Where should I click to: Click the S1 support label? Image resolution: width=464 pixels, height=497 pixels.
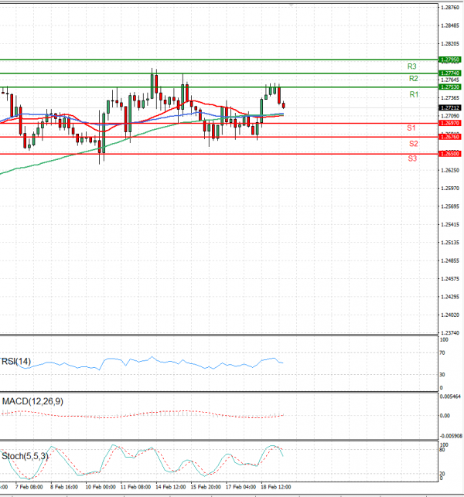[x=411, y=128]
